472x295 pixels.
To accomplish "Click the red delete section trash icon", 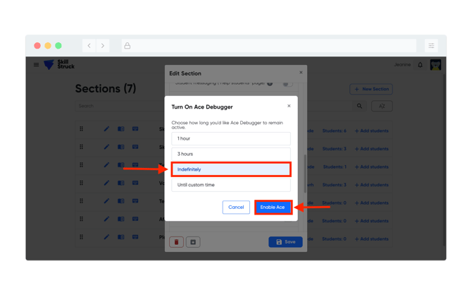I will 176,242.
